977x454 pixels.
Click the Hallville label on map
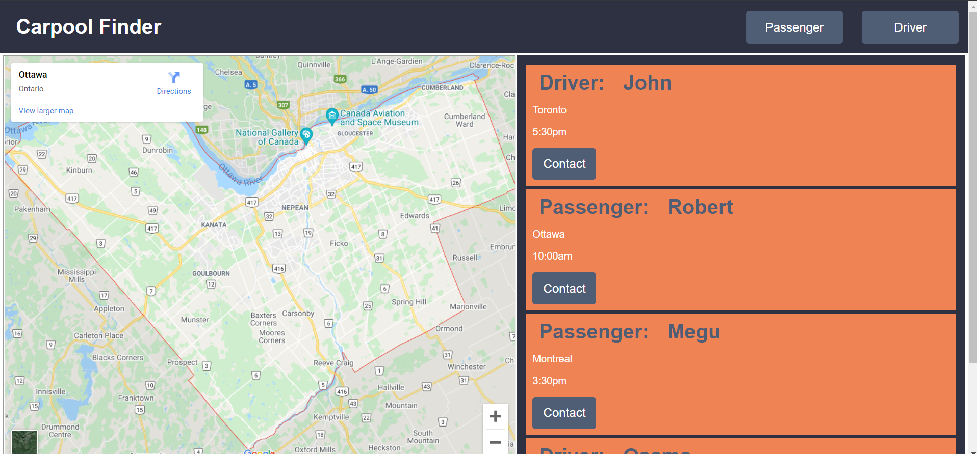tap(391, 387)
